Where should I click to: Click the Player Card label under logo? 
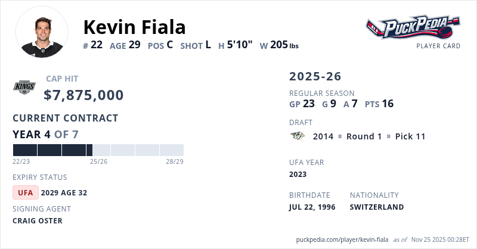[x=438, y=46]
